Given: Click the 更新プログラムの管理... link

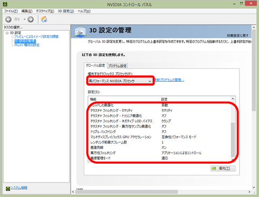Looking at the screenshot, I should coord(169,80).
